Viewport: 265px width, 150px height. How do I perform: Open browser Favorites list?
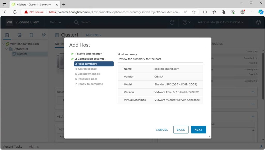pos(214,12)
